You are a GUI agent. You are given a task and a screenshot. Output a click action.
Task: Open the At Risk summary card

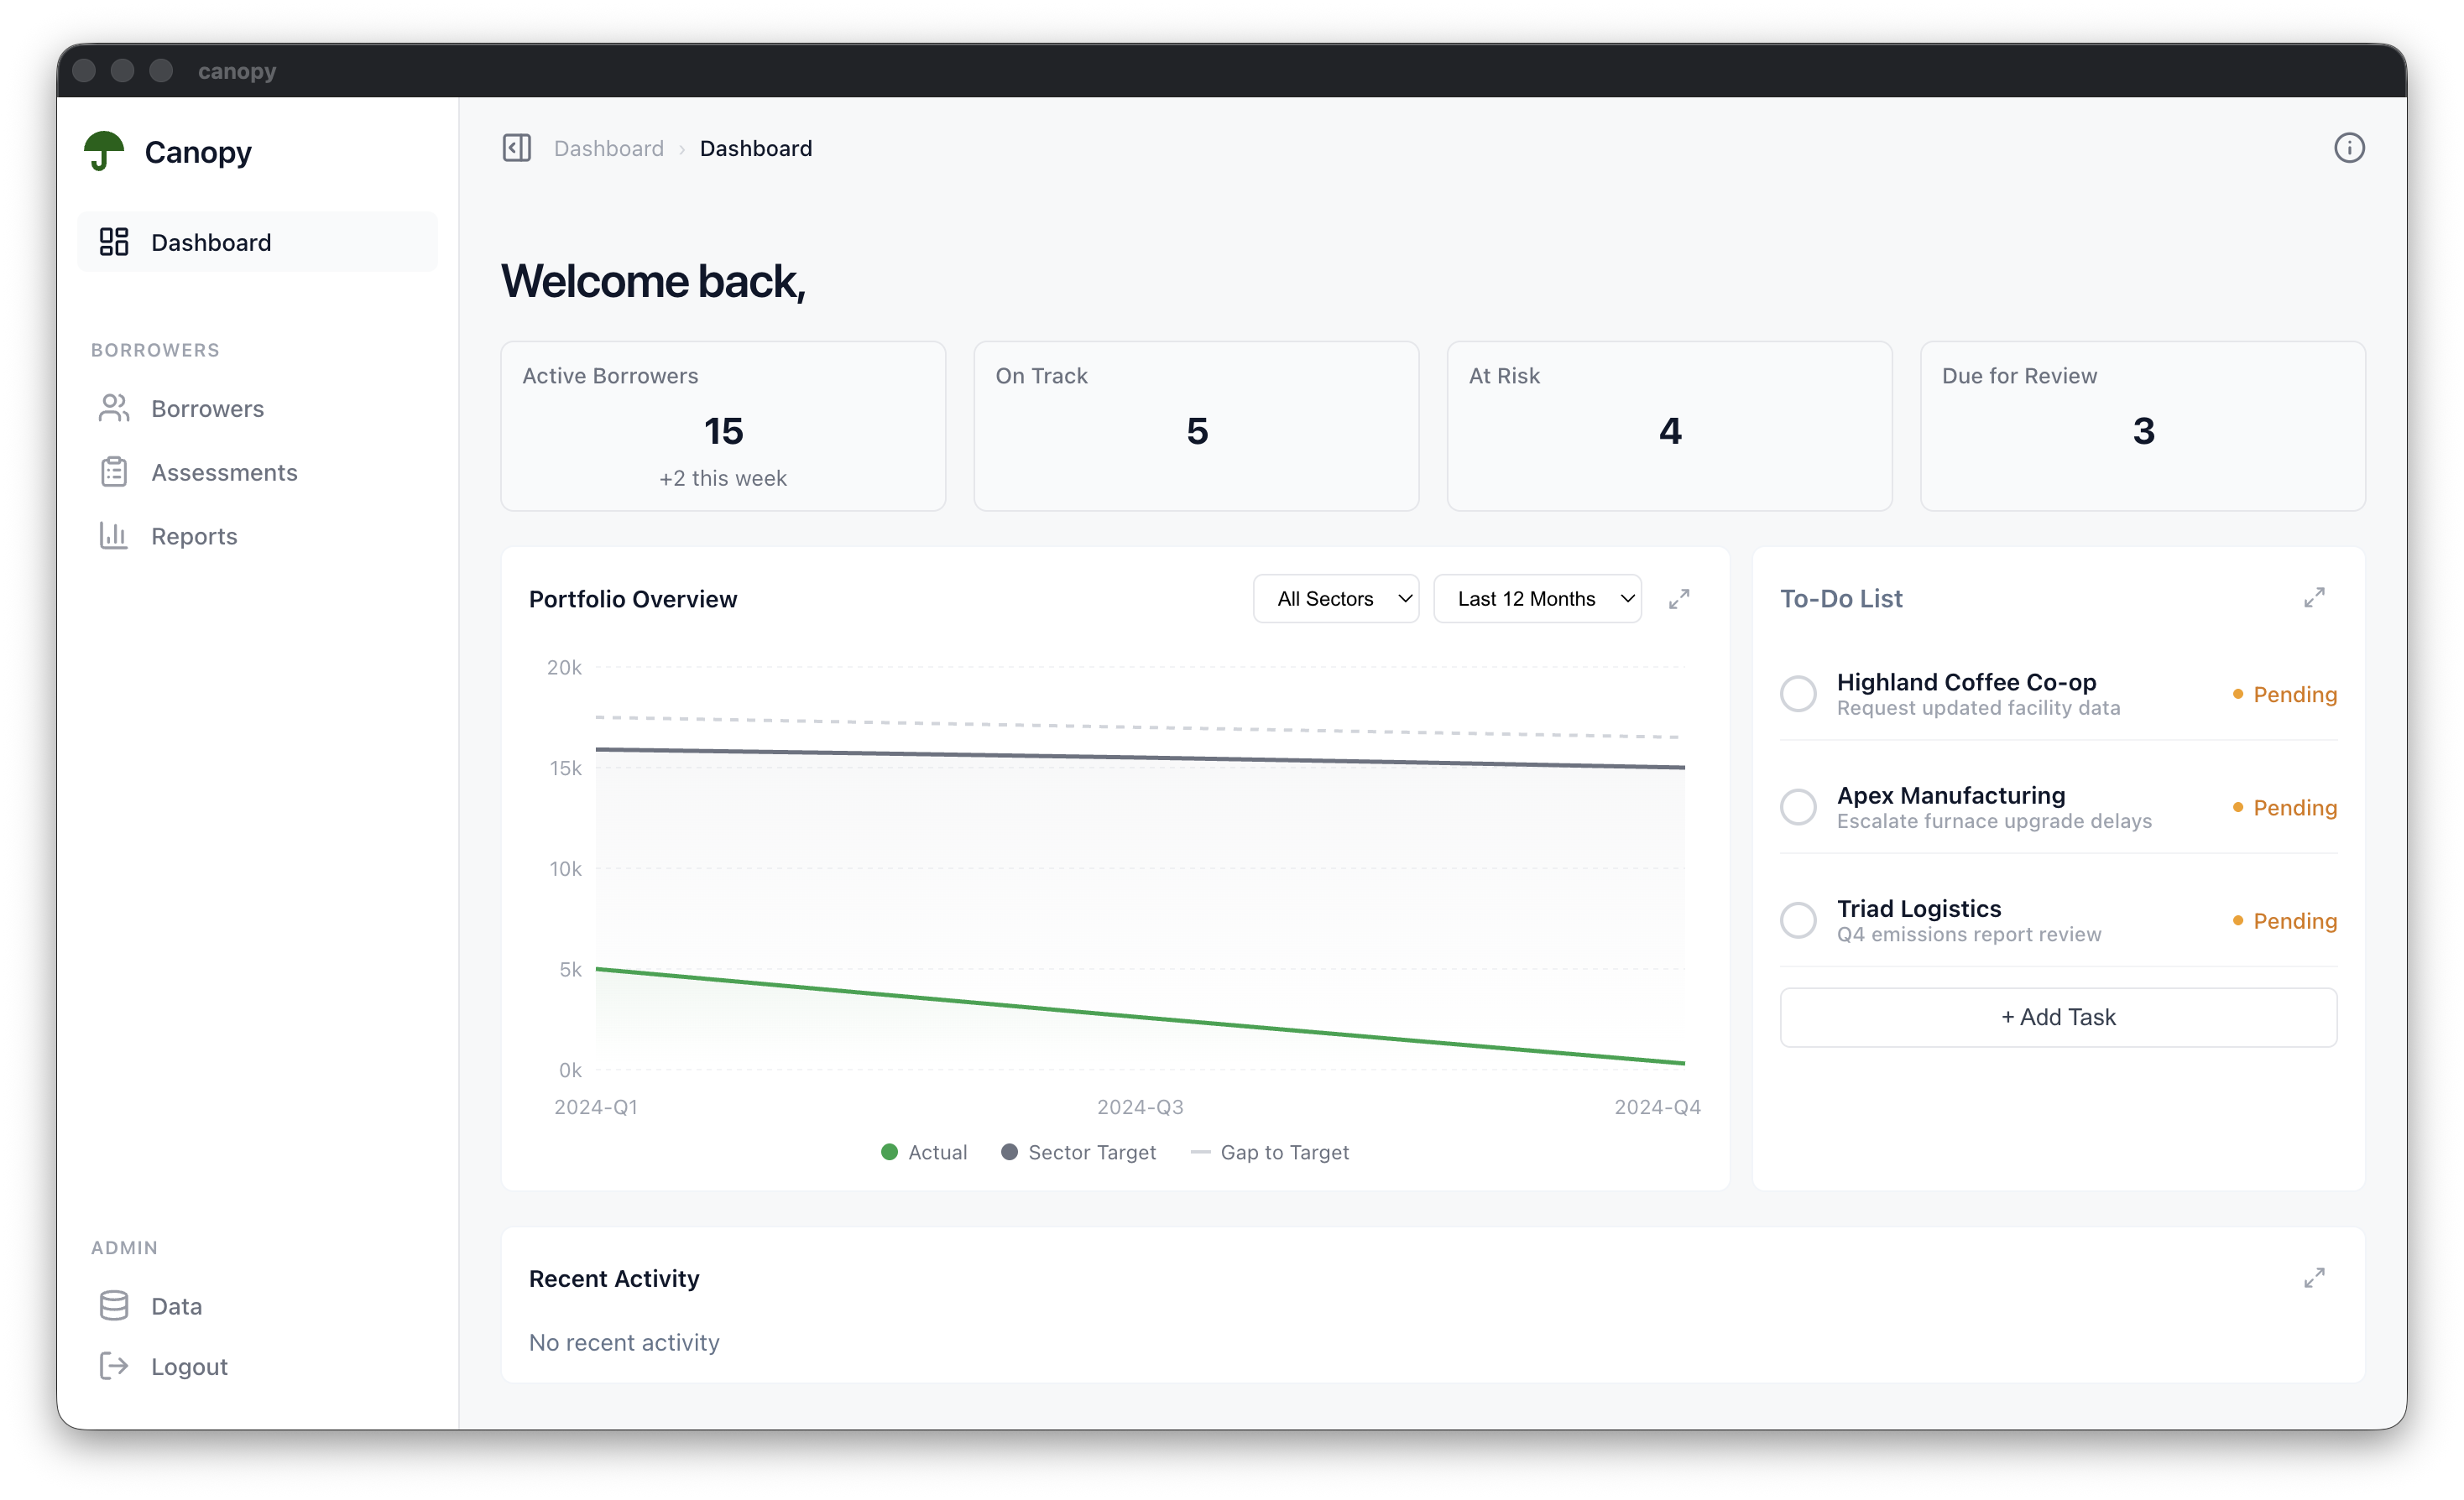pos(1668,425)
